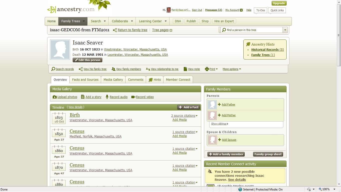Viewport: 341px width, 192px height.
Task: Click the user avatar next to RandySeaverC
Action: click(169, 10)
